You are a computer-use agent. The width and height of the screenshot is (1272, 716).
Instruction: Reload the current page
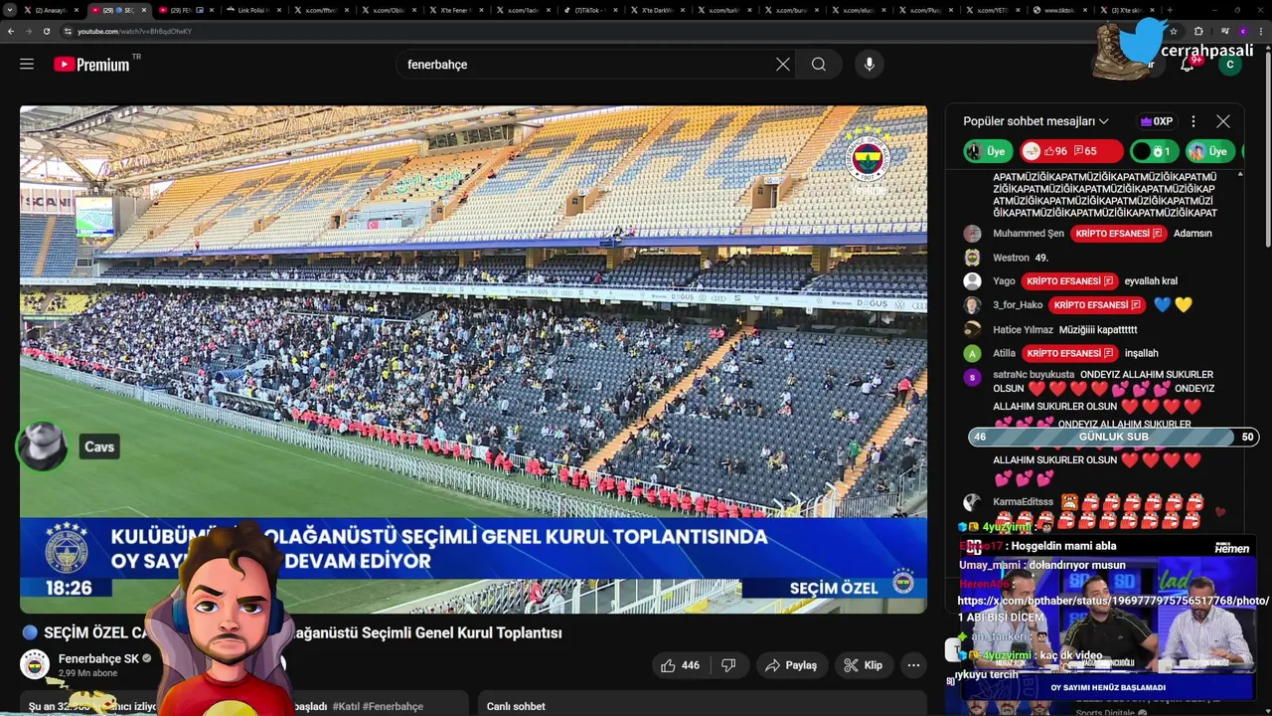(x=47, y=31)
